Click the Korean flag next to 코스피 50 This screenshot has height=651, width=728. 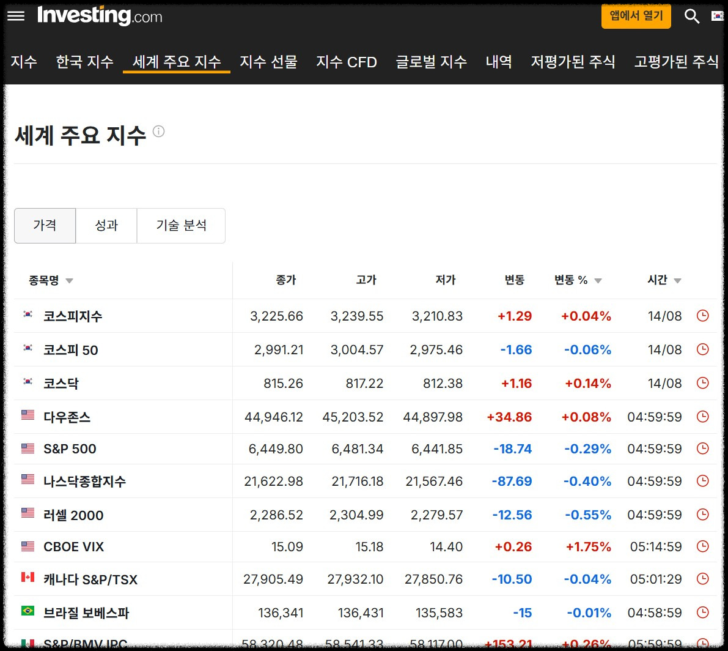28,348
